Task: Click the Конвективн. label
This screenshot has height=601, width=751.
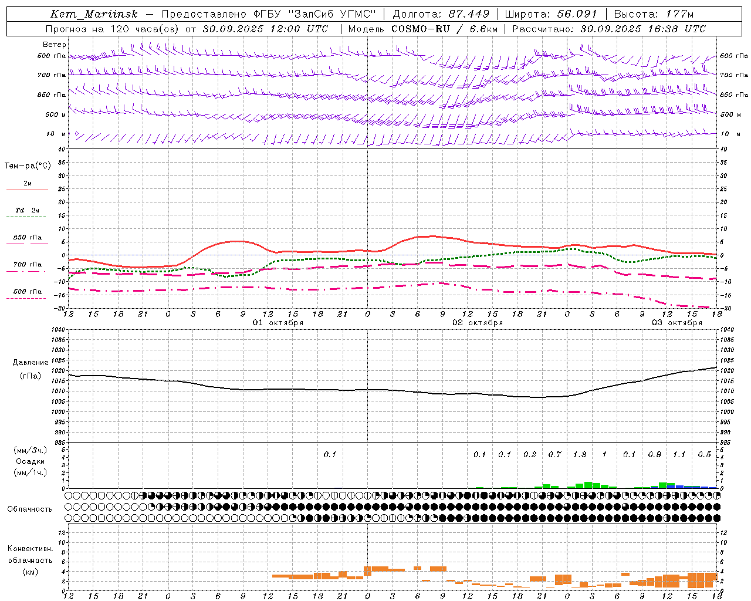Action: pos(30,549)
